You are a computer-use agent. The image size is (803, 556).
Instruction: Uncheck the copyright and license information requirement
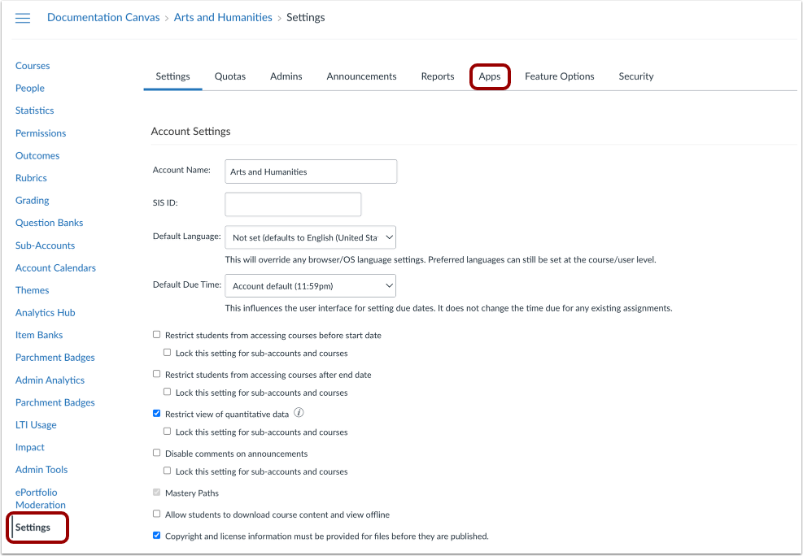point(156,535)
